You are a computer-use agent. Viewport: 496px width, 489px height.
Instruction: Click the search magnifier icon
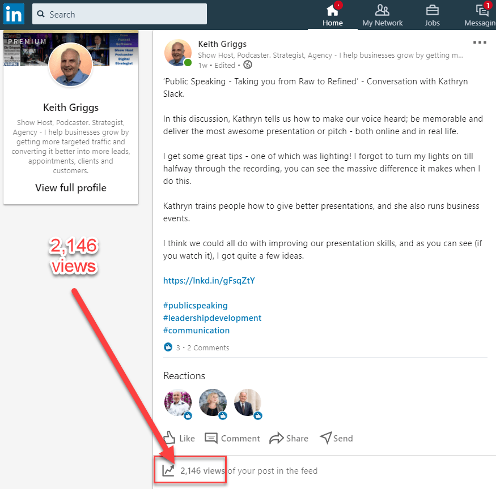(42, 14)
